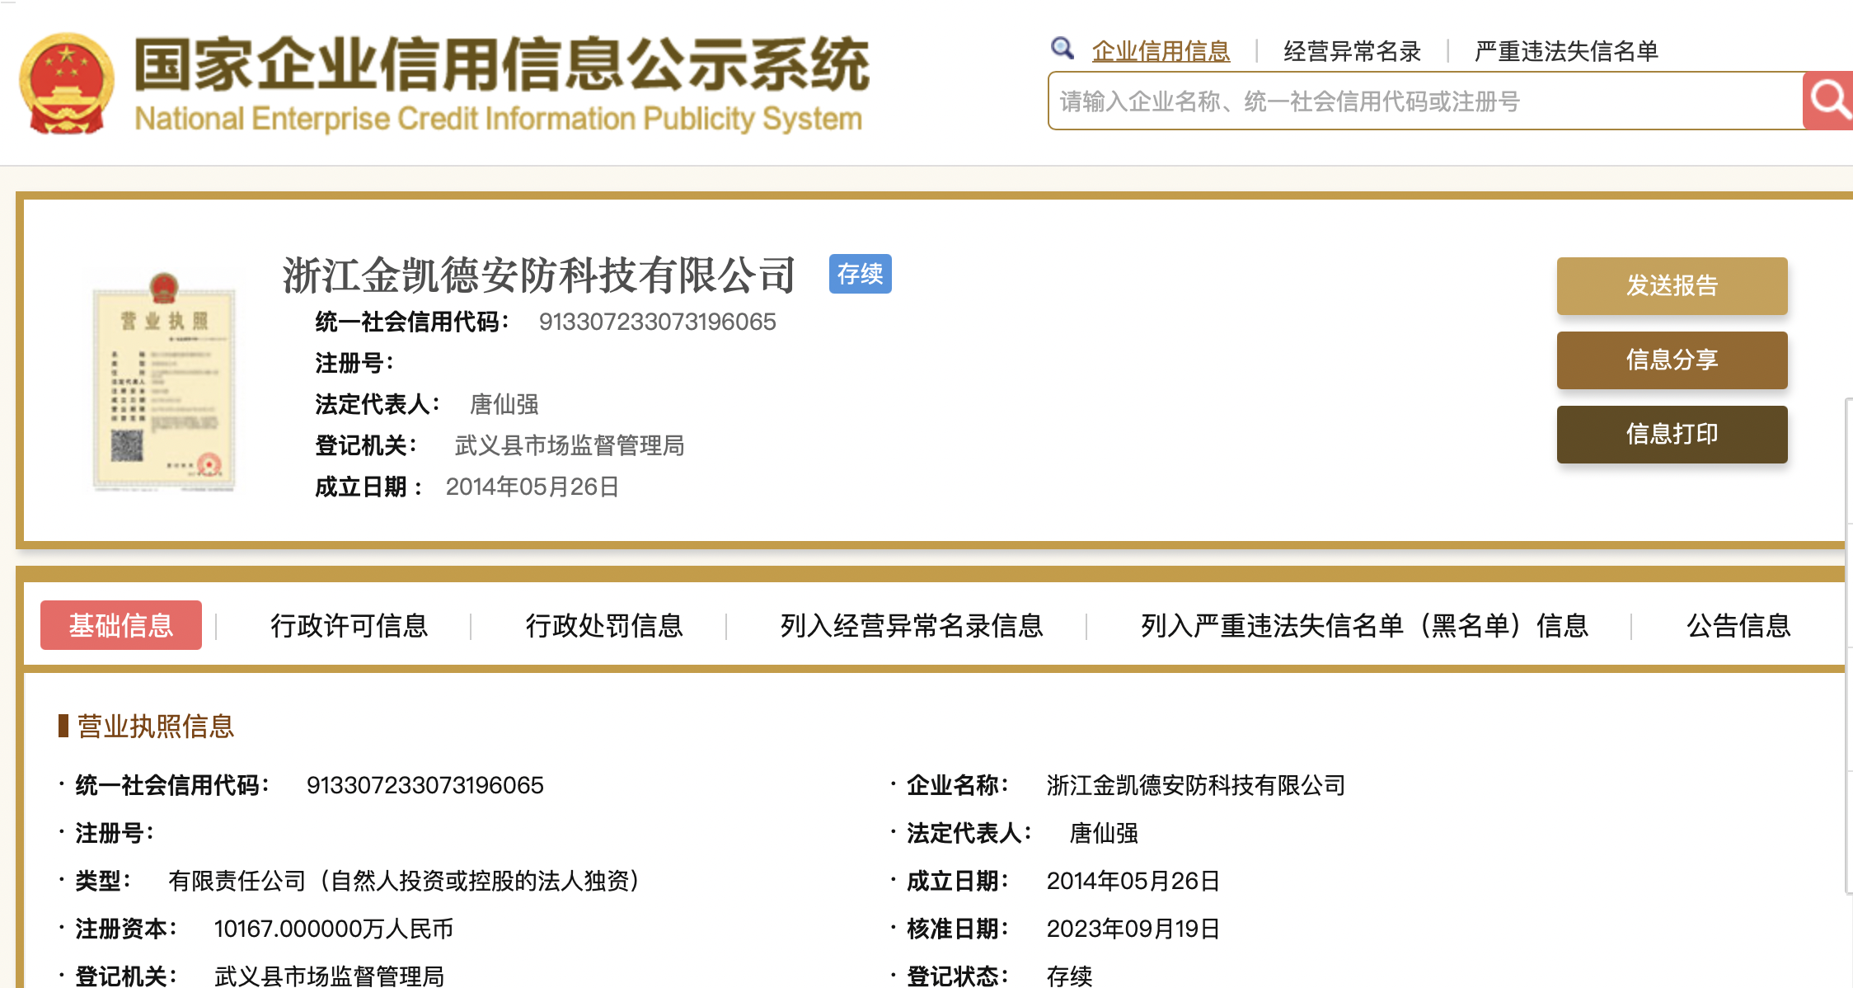Switch to the 基础信息 tab
The image size is (1853, 988).
click(x=121, y=625)
